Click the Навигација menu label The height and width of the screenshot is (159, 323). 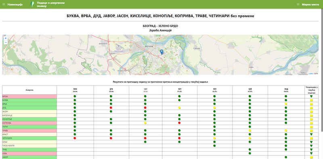coord(15,4)
